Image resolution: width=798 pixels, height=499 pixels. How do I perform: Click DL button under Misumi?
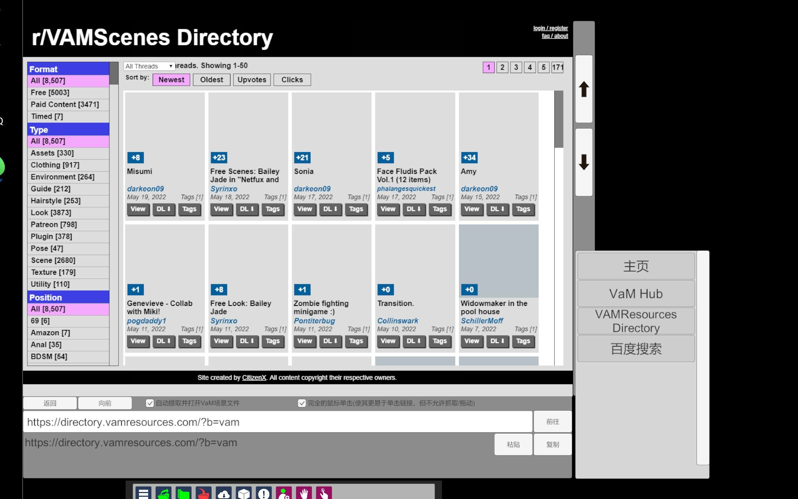163,209
